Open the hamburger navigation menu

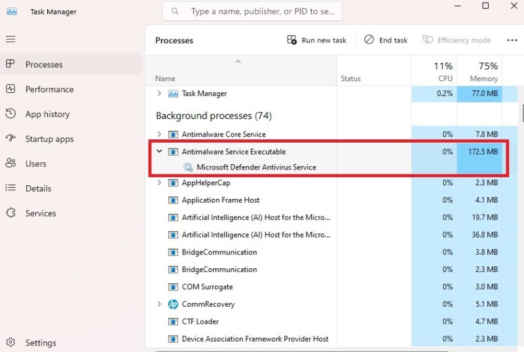pyautogui.click(x=10, y=39)
